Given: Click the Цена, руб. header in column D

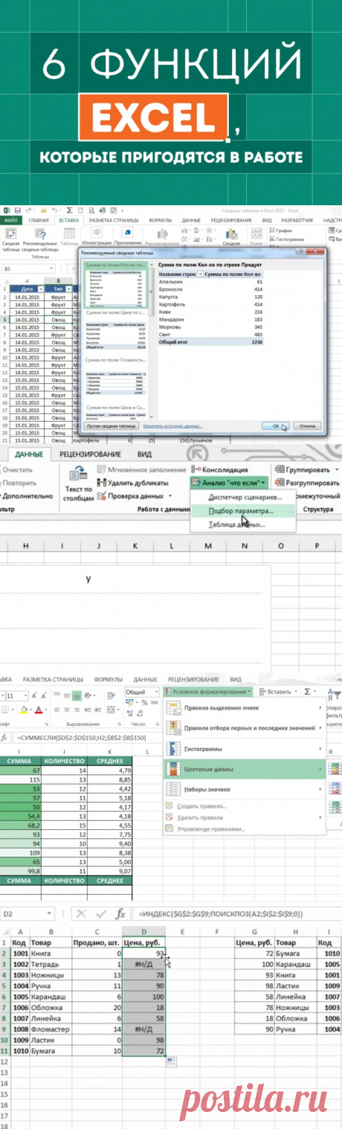Looking at the screenshot, I should (x=145, y=945).
